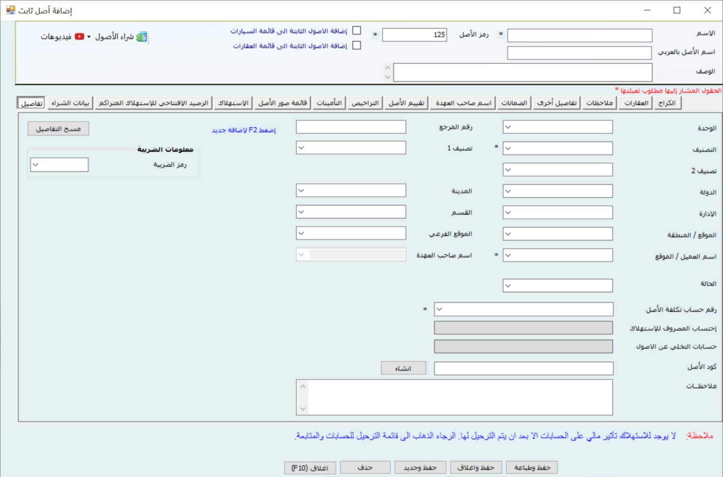Click the حفظ وجديد button
Viewport: 723px width, 477px height.
click(420, 468)
